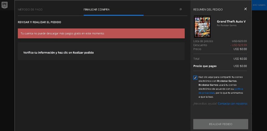
Task: Click the Epic Games logo
Action: (4, 5)
